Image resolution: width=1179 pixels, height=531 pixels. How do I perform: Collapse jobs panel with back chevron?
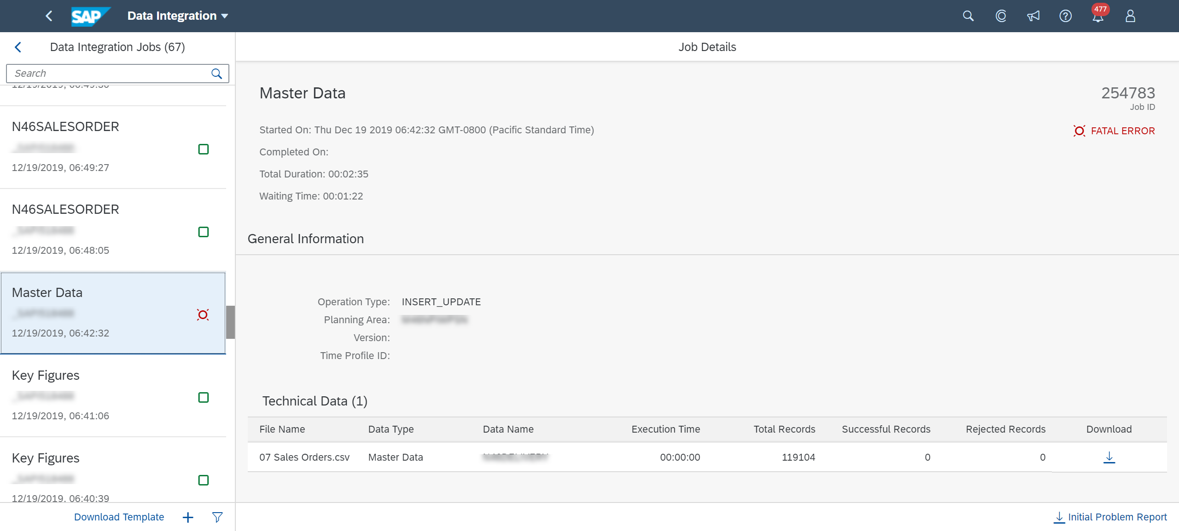[x=18, y=46]
